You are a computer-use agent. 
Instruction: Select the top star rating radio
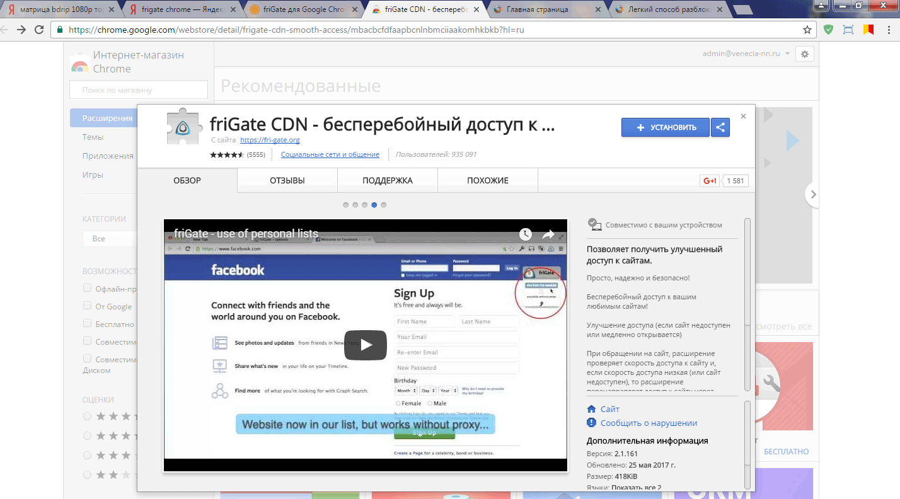pyautogui.click(x=88, y=416)
